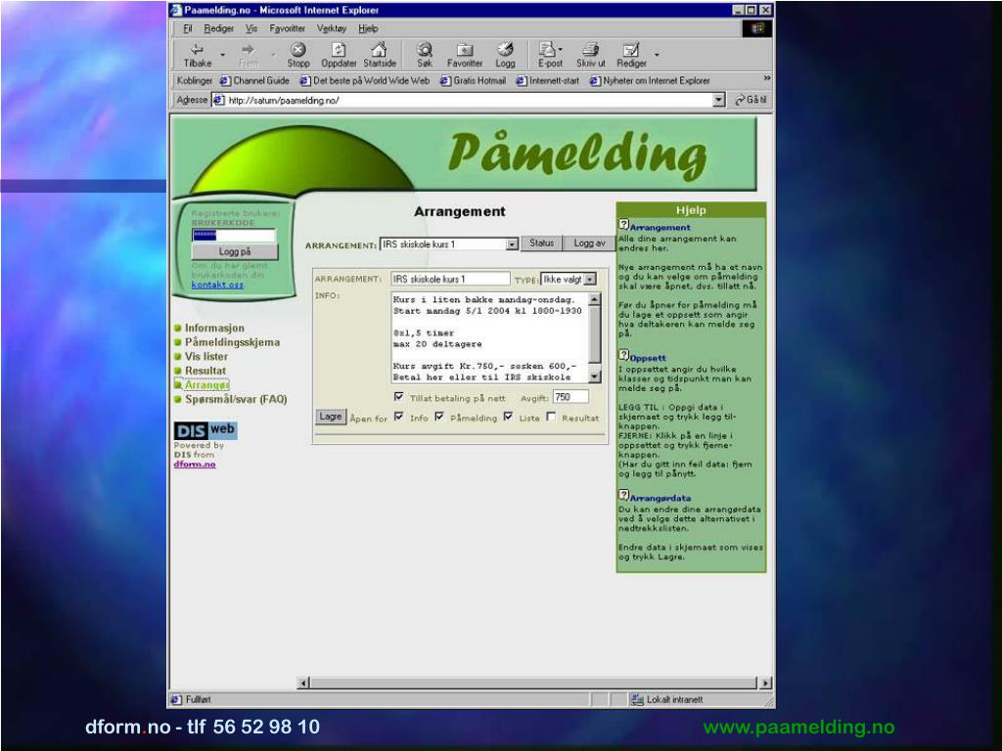Open the Logg history icon
The height and width of the screenshot is (751, 1002).
pos(505,49)
